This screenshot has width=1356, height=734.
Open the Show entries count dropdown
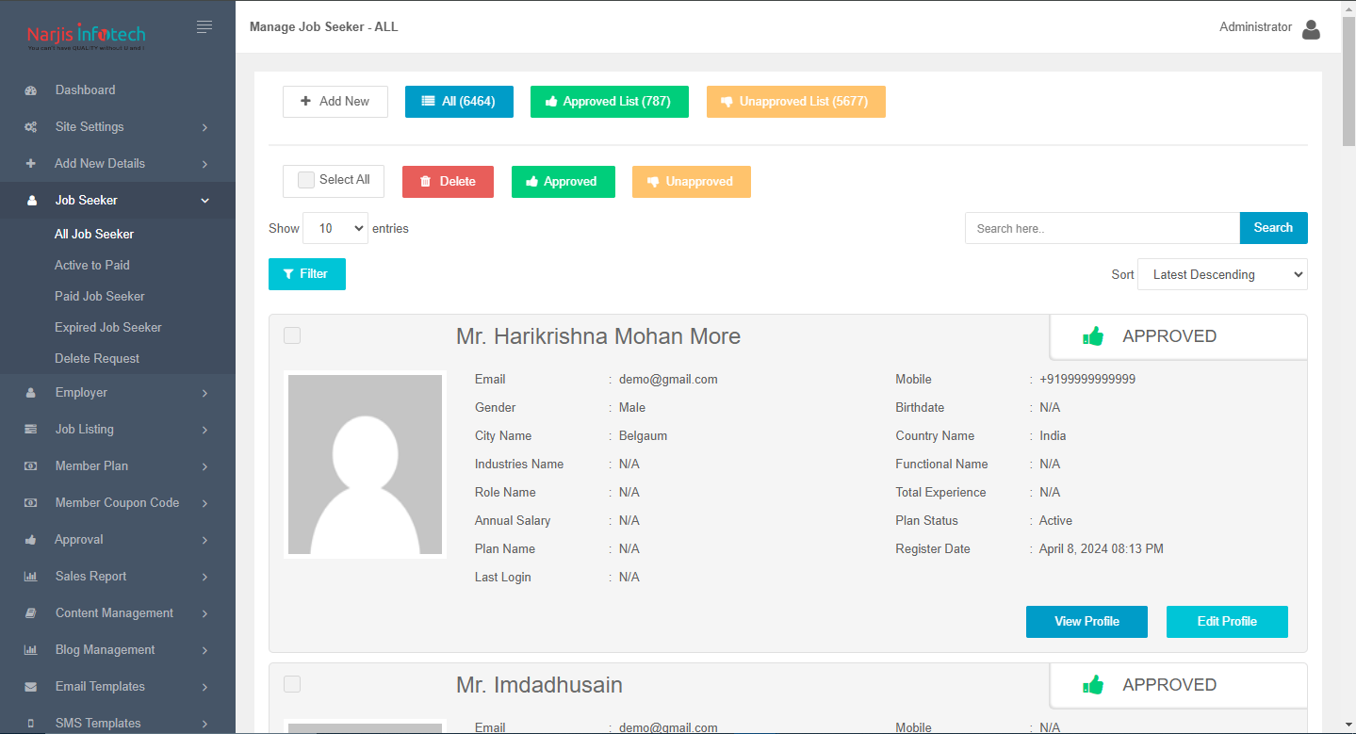coord(335,228)
